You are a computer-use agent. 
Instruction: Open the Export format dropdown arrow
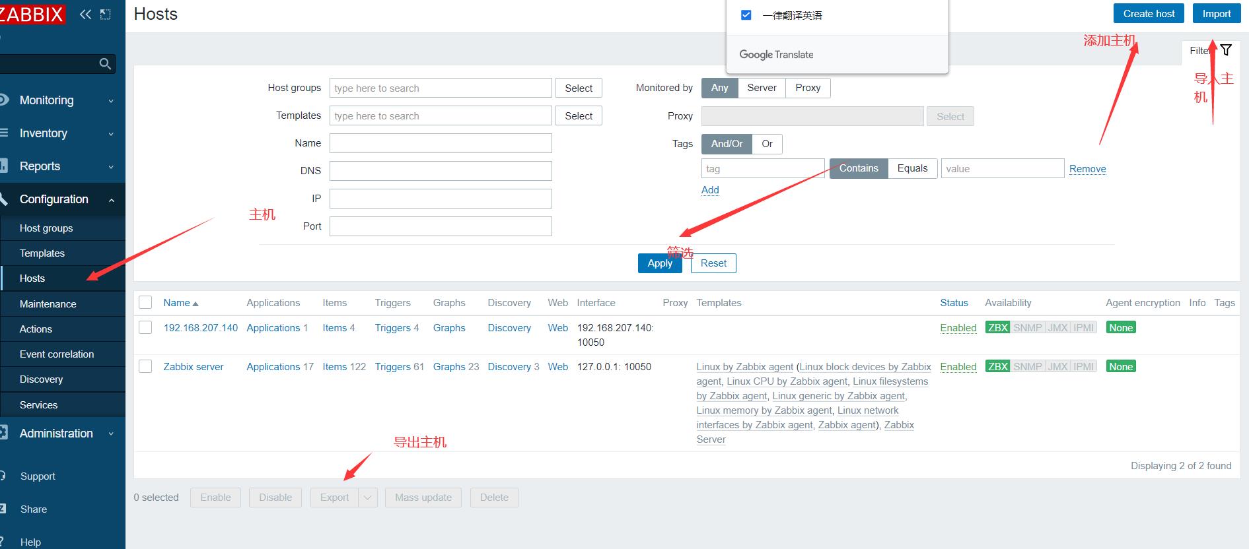click(x=368, y=498)
